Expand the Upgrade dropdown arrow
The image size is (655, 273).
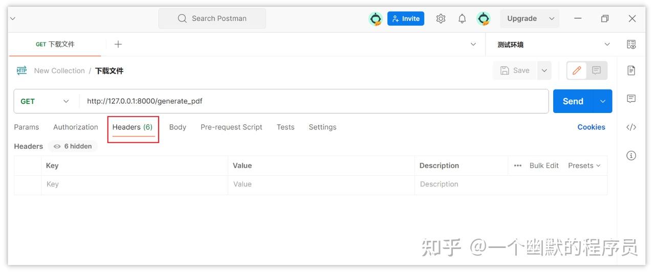click(552, 18)
